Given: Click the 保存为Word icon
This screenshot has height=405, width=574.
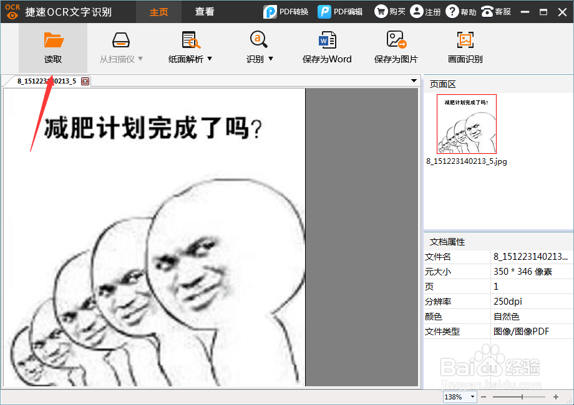Looking at the screenshot, I should [328, 40].
